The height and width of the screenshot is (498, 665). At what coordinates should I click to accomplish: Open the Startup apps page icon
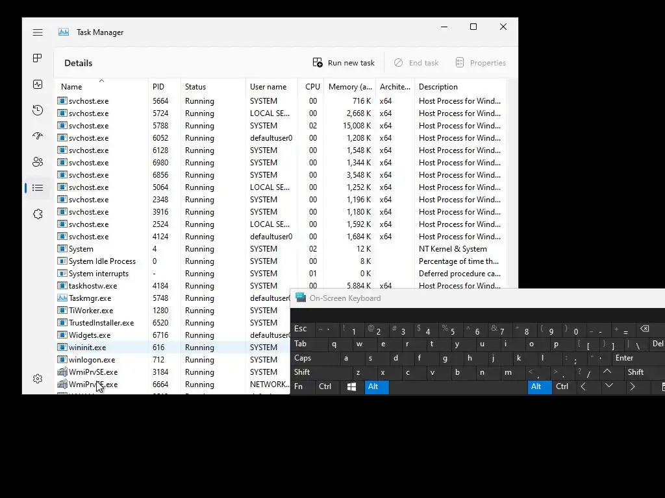pos(38,136)
